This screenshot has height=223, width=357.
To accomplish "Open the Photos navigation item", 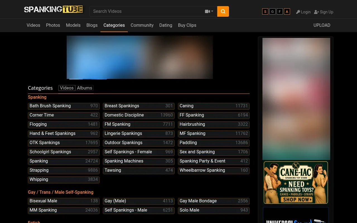I will 53,25.
